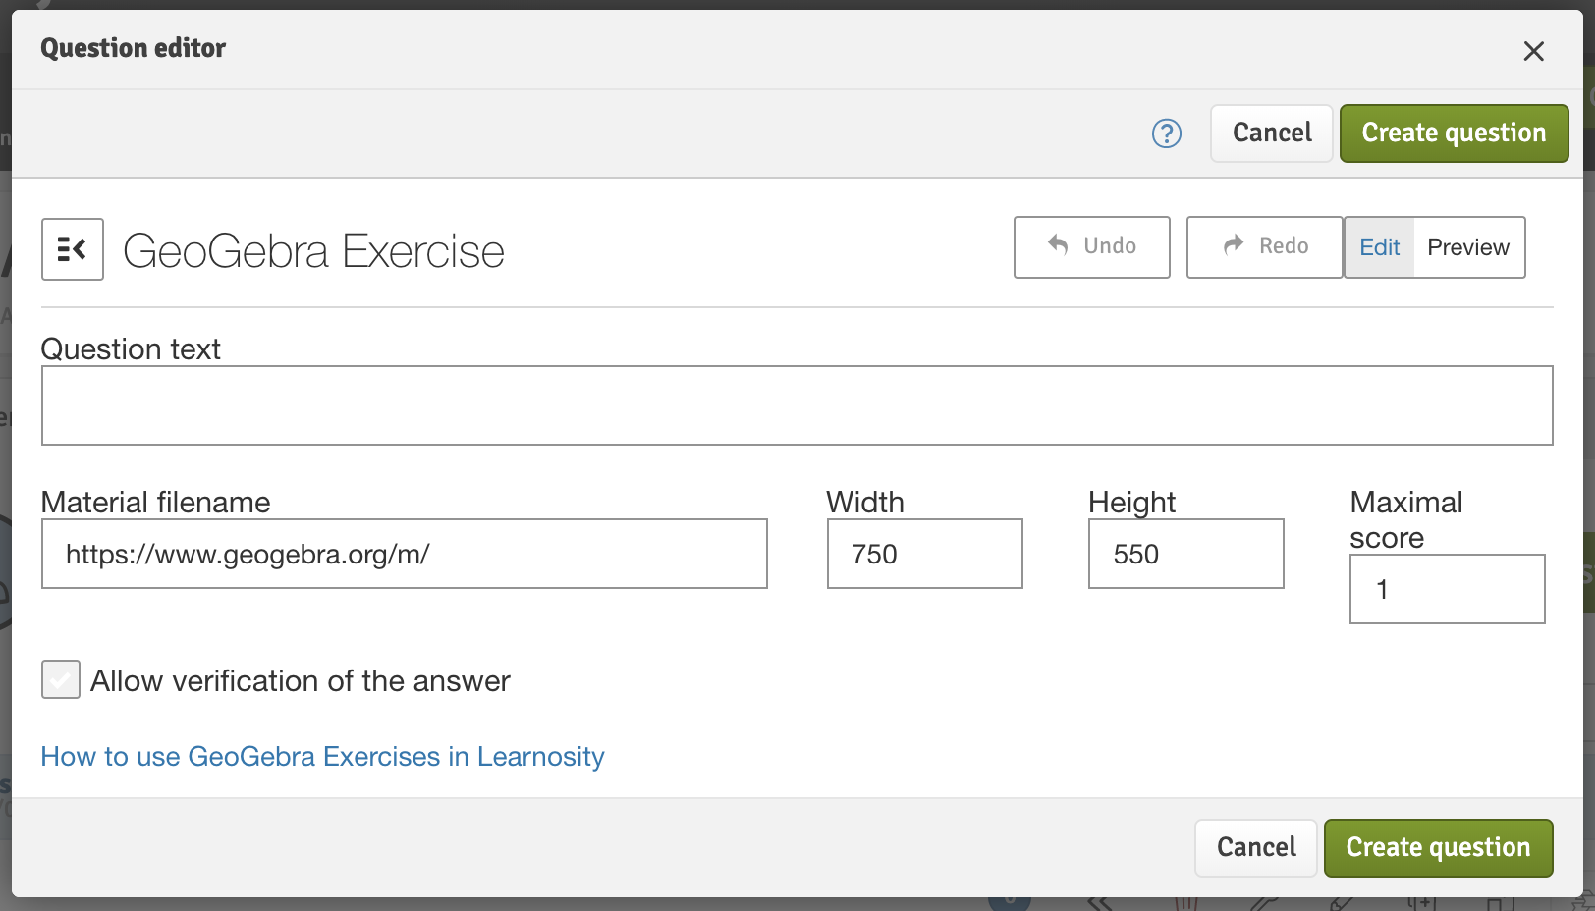Focus the Question text field
1595x911 pixels.
[797, 405]
